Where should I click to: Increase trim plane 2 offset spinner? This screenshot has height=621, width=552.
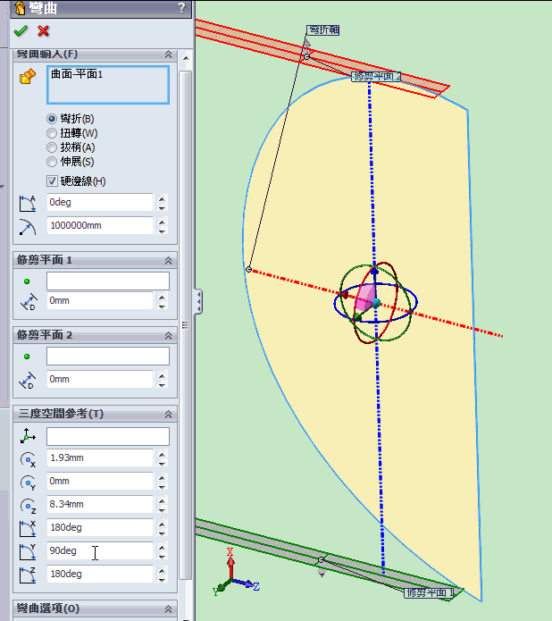162,375
